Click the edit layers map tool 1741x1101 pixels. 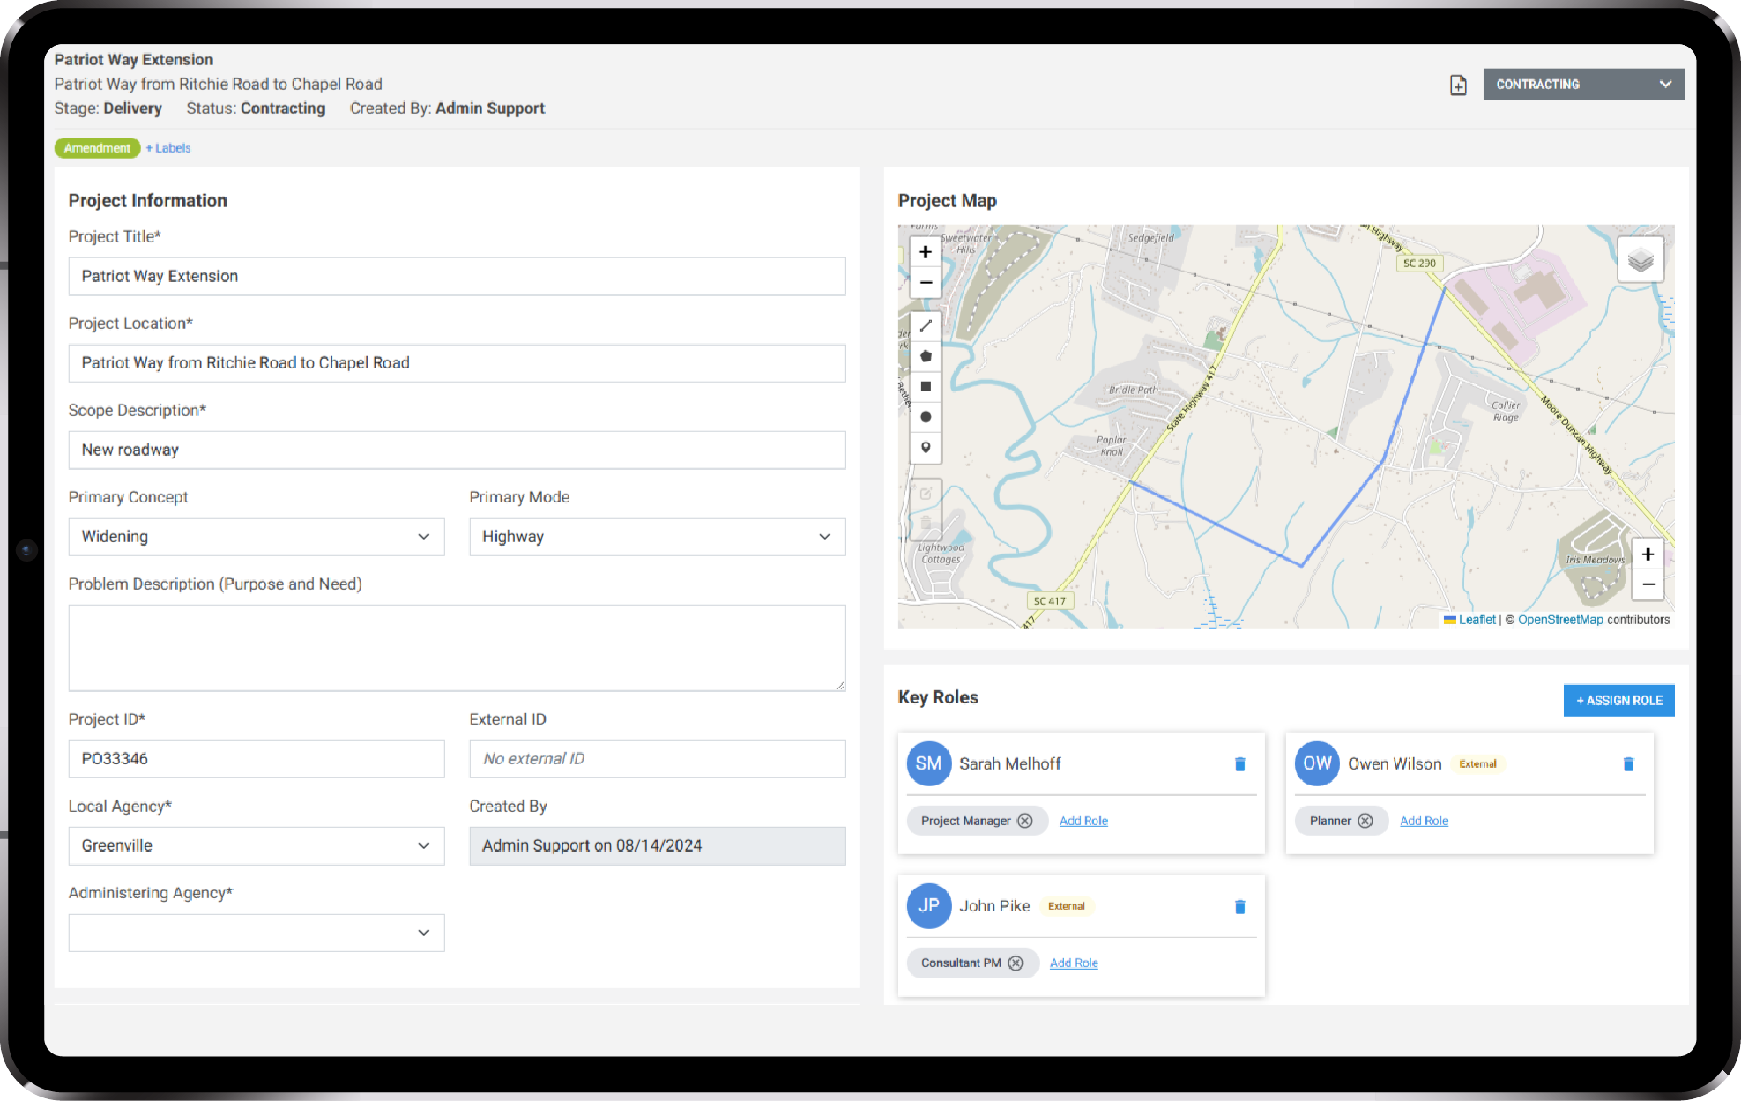pos(926,494)
